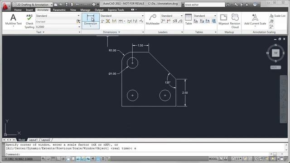
Task: Select the Revision Cloud tool
Action: pos(235,21)
